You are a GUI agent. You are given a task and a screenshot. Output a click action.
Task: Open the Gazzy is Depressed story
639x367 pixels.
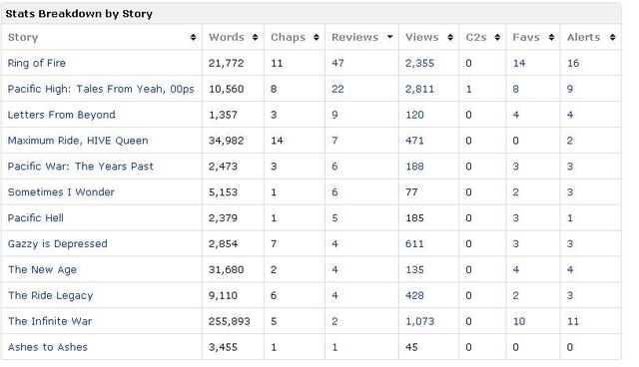pyautogui.click(x=58, y=243)
